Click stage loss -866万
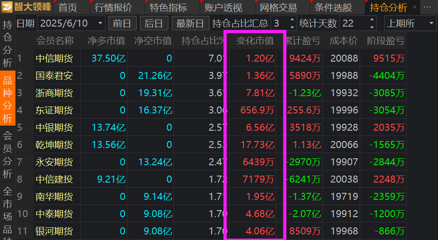Image resolution: width=438 pixels, height=240 pixels. pos(389,231)
